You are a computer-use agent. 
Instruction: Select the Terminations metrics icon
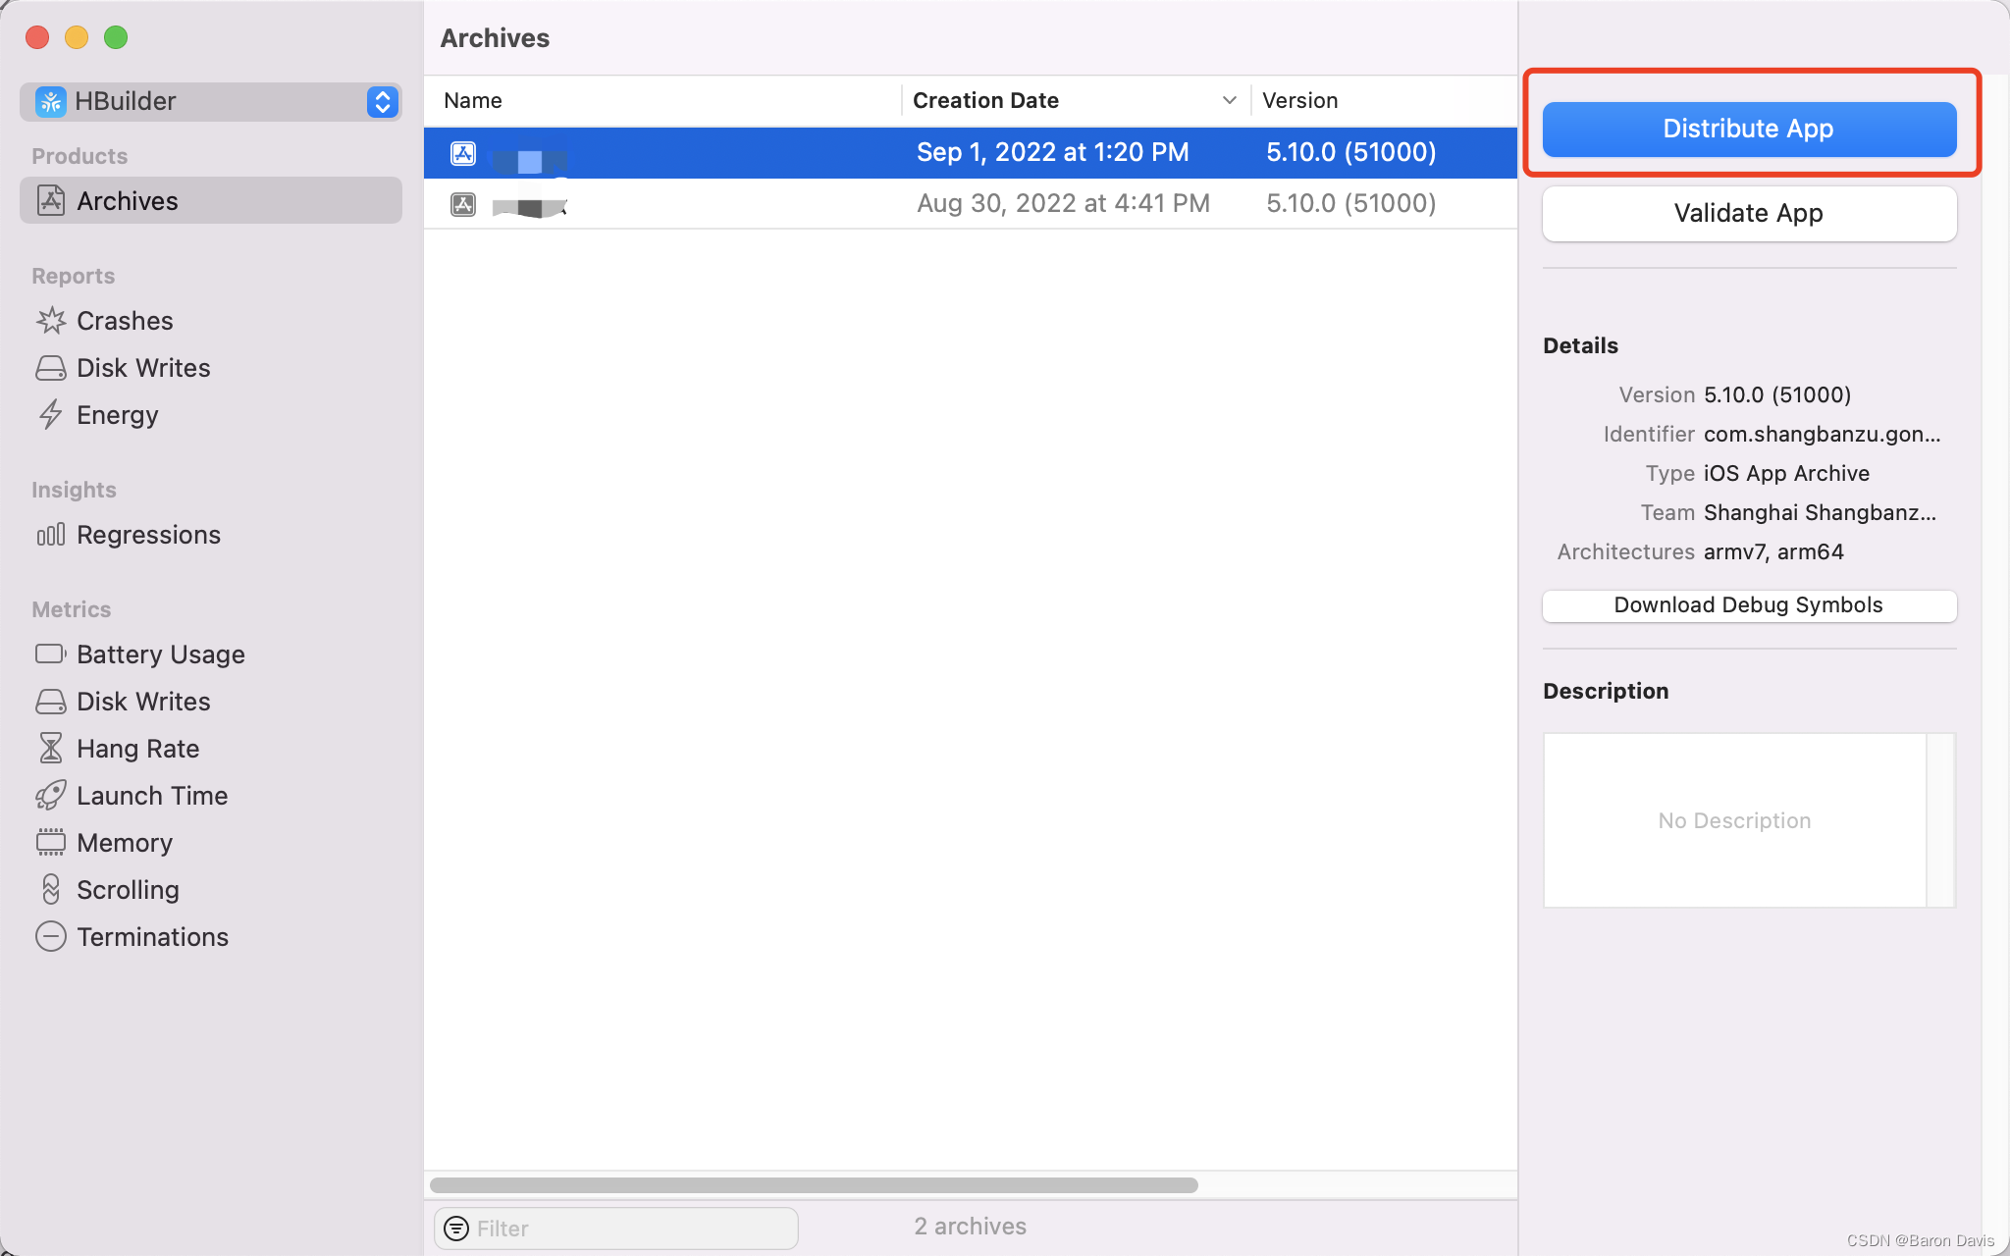49,936
